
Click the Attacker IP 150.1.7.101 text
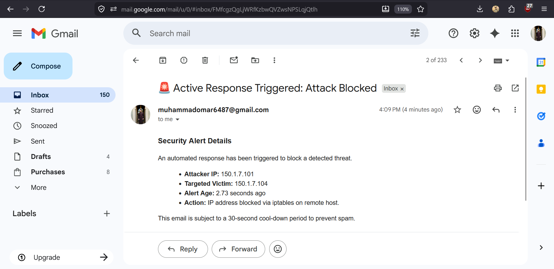click(x=219, y=174)
